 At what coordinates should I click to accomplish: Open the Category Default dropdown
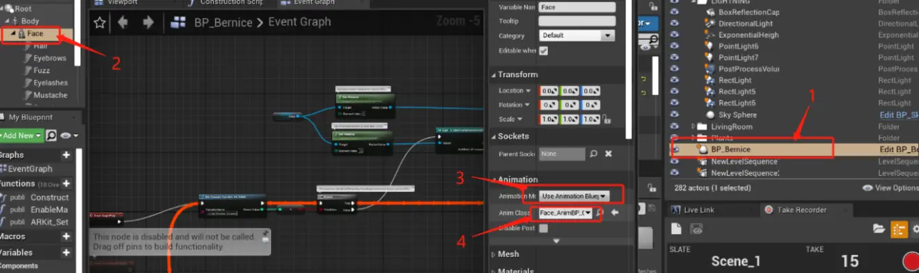click(x=576, y=35)
